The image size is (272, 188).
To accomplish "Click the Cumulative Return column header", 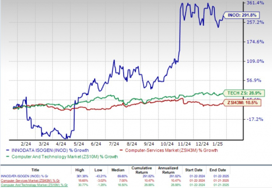I will (142, 170).
